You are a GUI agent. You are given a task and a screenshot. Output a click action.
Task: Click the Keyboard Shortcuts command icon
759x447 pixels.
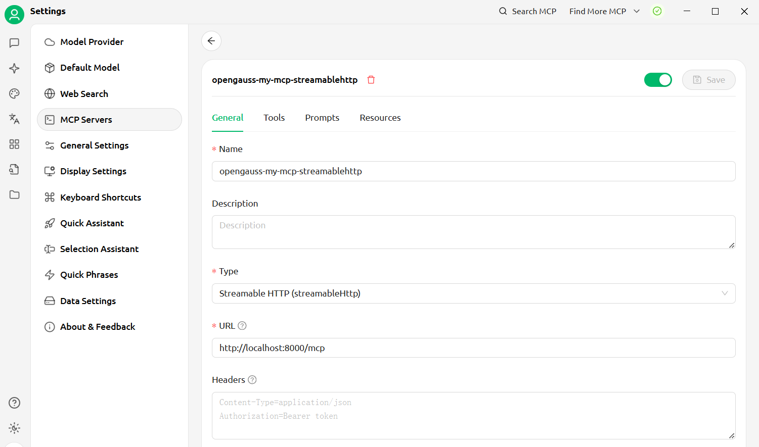tap(50, 197)
